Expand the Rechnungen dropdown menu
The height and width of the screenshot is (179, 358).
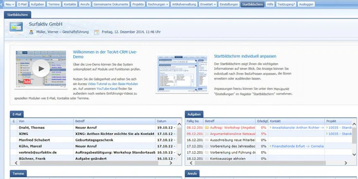(158, 4)
